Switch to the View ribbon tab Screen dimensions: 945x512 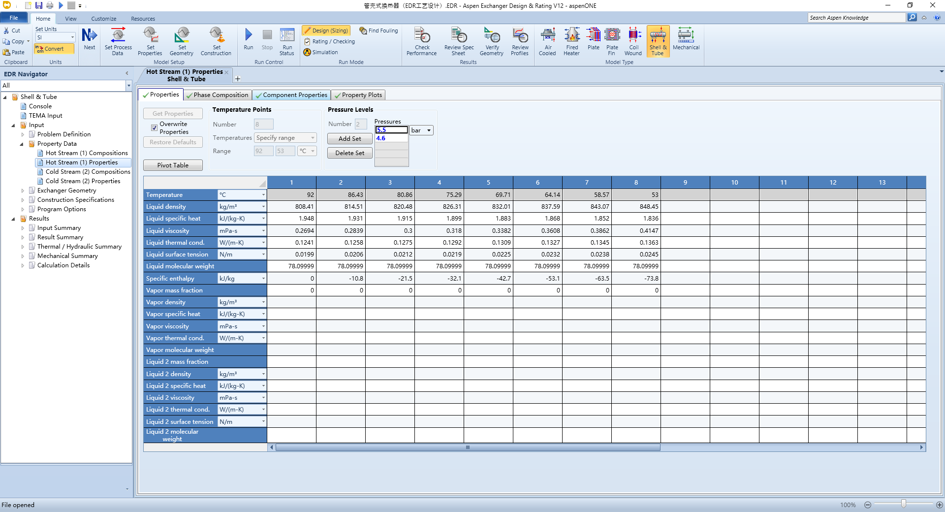(x=71, y=19)
